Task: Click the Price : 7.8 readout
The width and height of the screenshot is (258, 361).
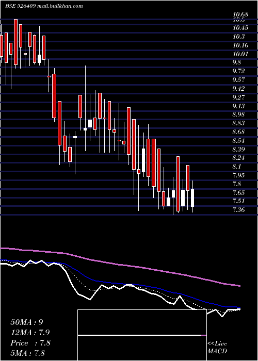Action: point(30,343)
